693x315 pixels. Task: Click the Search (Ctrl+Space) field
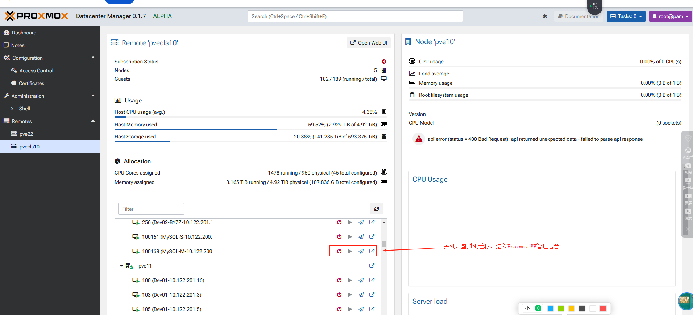pos(355,16)
